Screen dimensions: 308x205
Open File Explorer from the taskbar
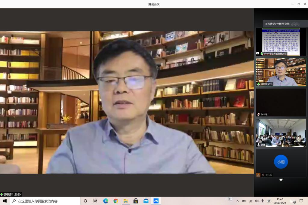coord(126,201)
